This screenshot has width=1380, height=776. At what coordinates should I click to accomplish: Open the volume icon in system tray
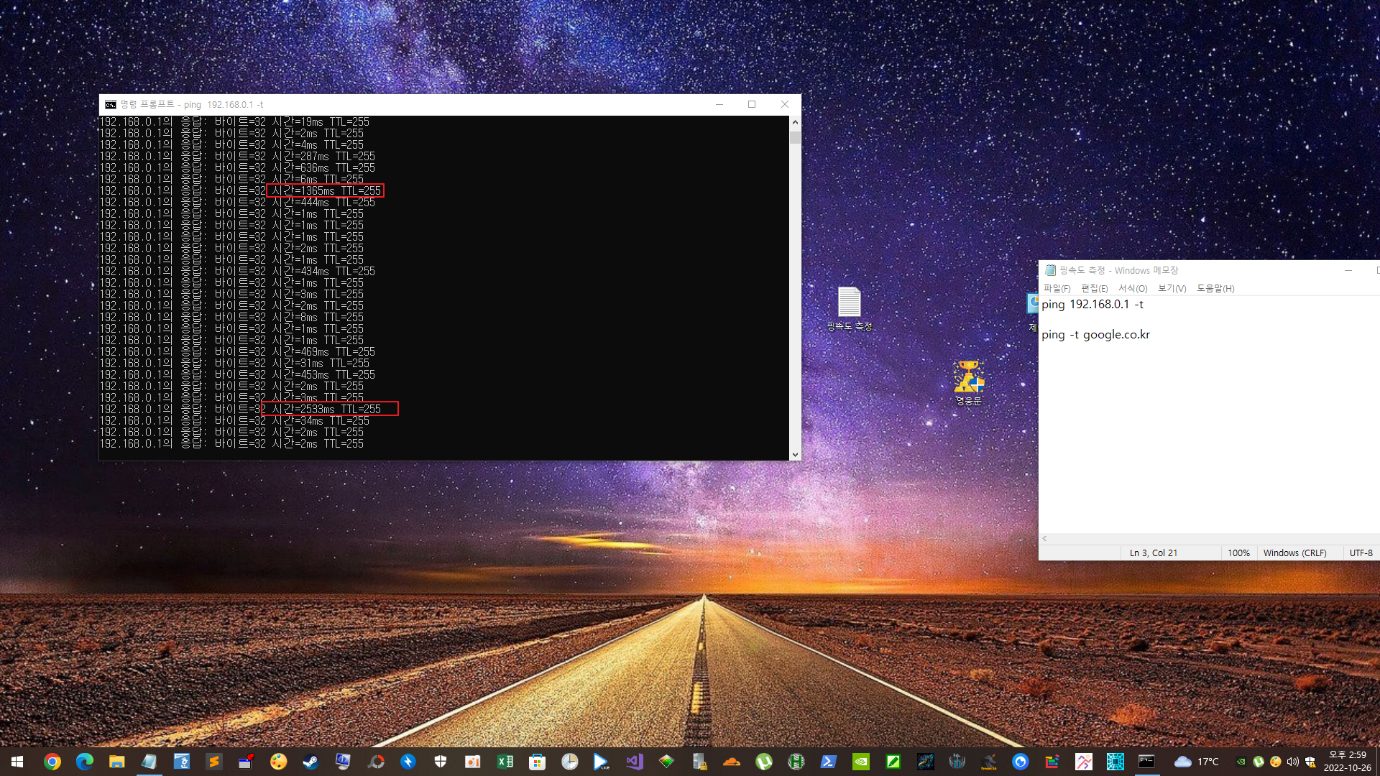(x=1292, y=762)
